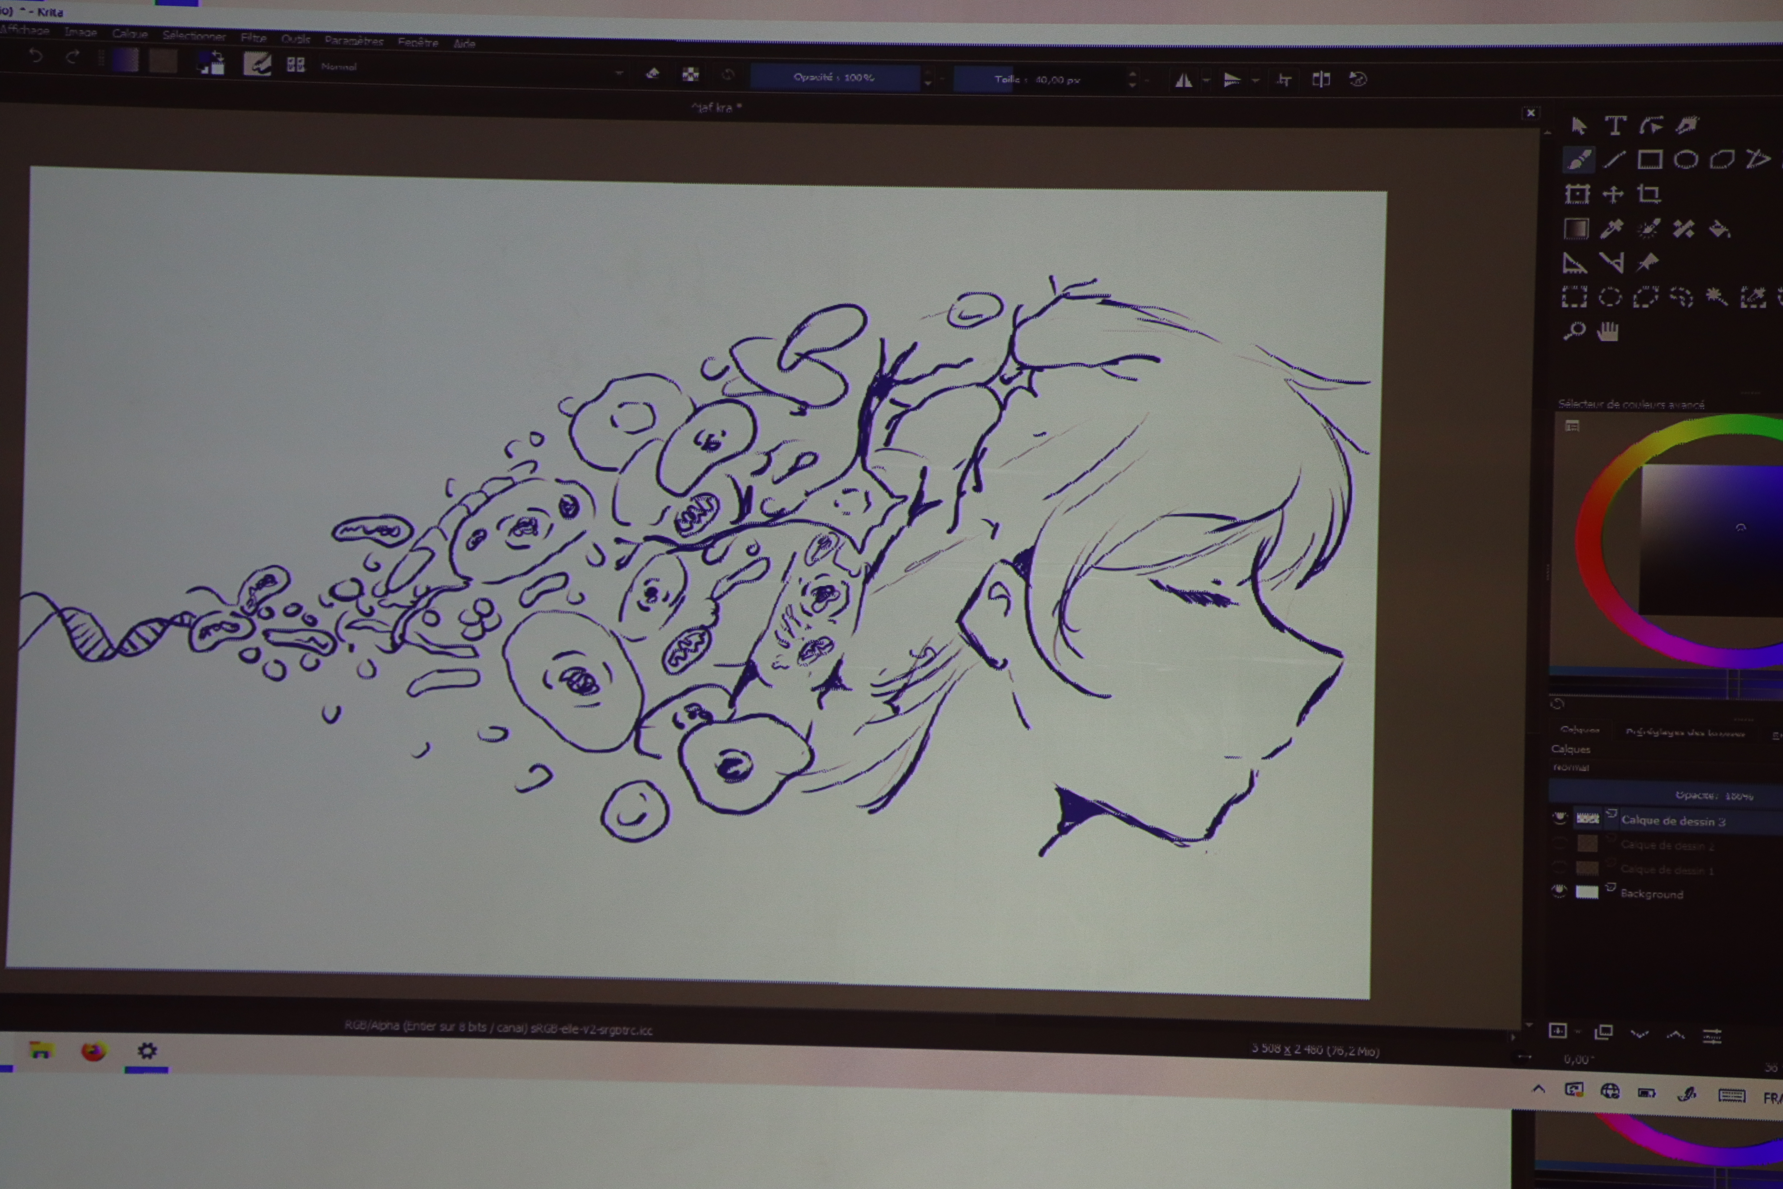Image resolution: width=1783 pixels, height=1189 pixels.
Task: Click the duplicate layer button
Action: tap(1603, 1032)
